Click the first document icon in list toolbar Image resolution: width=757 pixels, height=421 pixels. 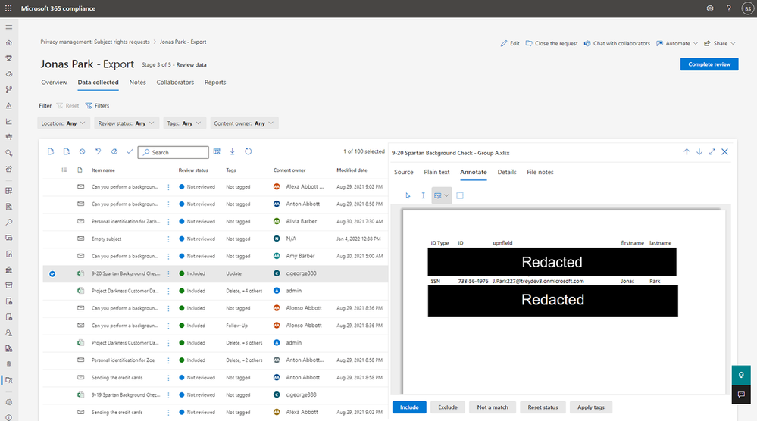click(51, 151)
